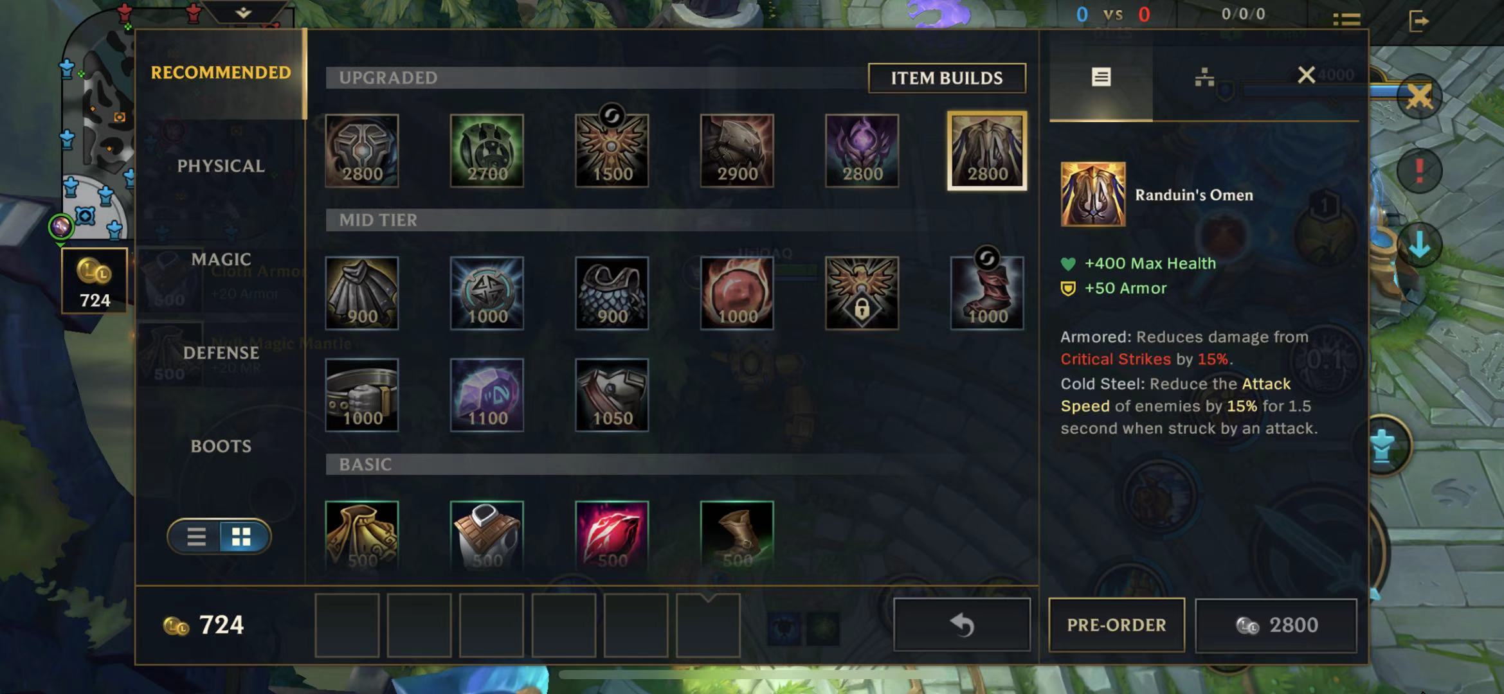The height and width of the screenshot is (694, 1504).
Task: Pick the Ruby Crystal basic item
Action: coord(612,535)
